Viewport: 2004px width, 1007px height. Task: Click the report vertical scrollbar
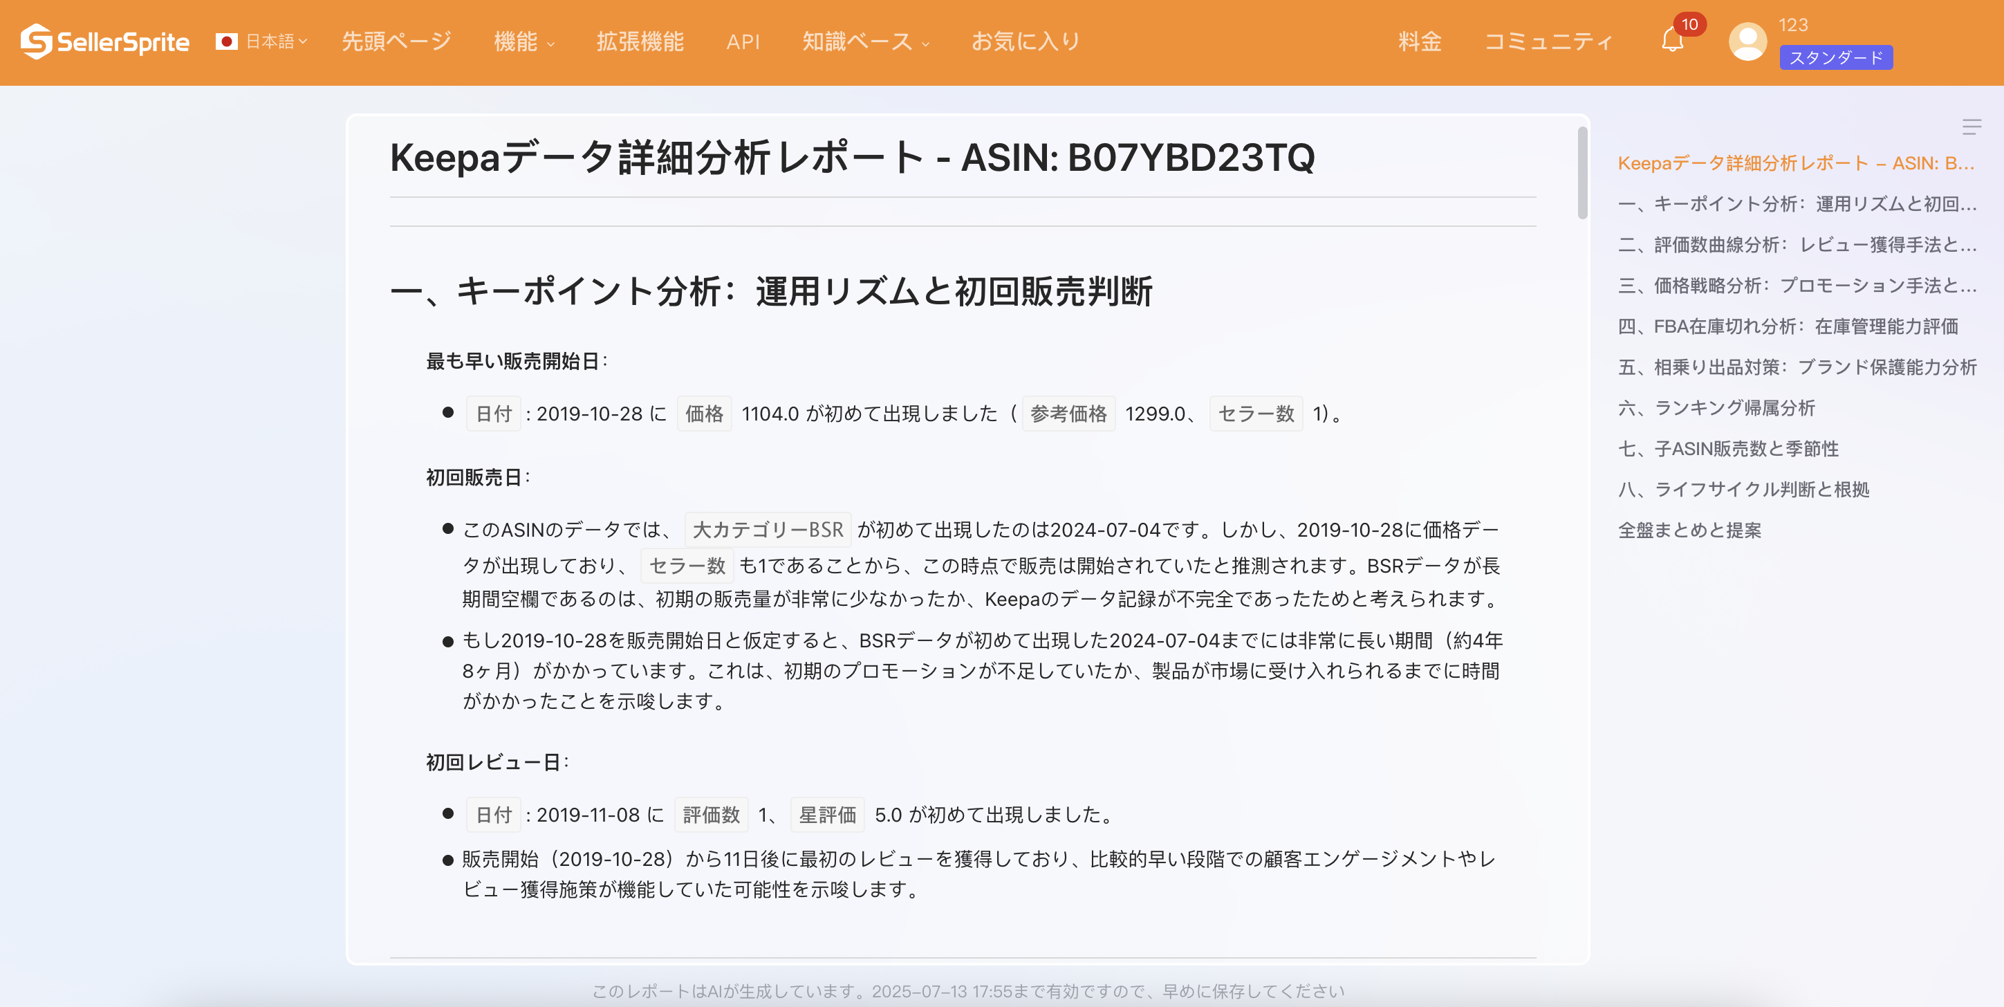[x=1582, y=173]
